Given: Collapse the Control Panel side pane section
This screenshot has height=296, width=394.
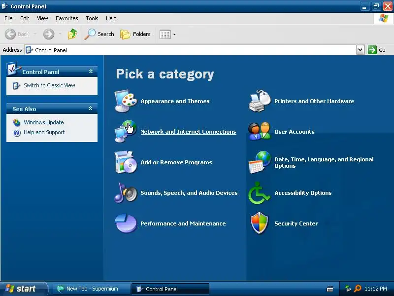Looking at the screenshot, I should pos(91,72).
